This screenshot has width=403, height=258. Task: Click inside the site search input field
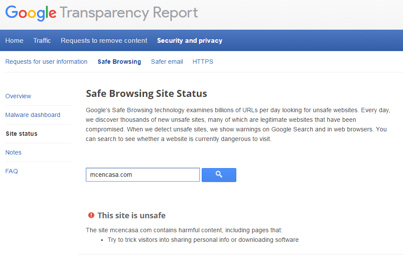[143, 175]
